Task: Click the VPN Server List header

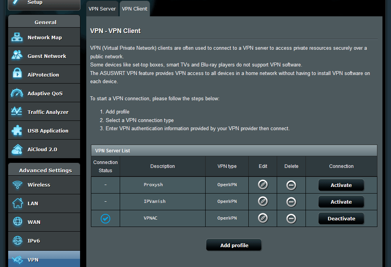Action: [x=234, y=150]
